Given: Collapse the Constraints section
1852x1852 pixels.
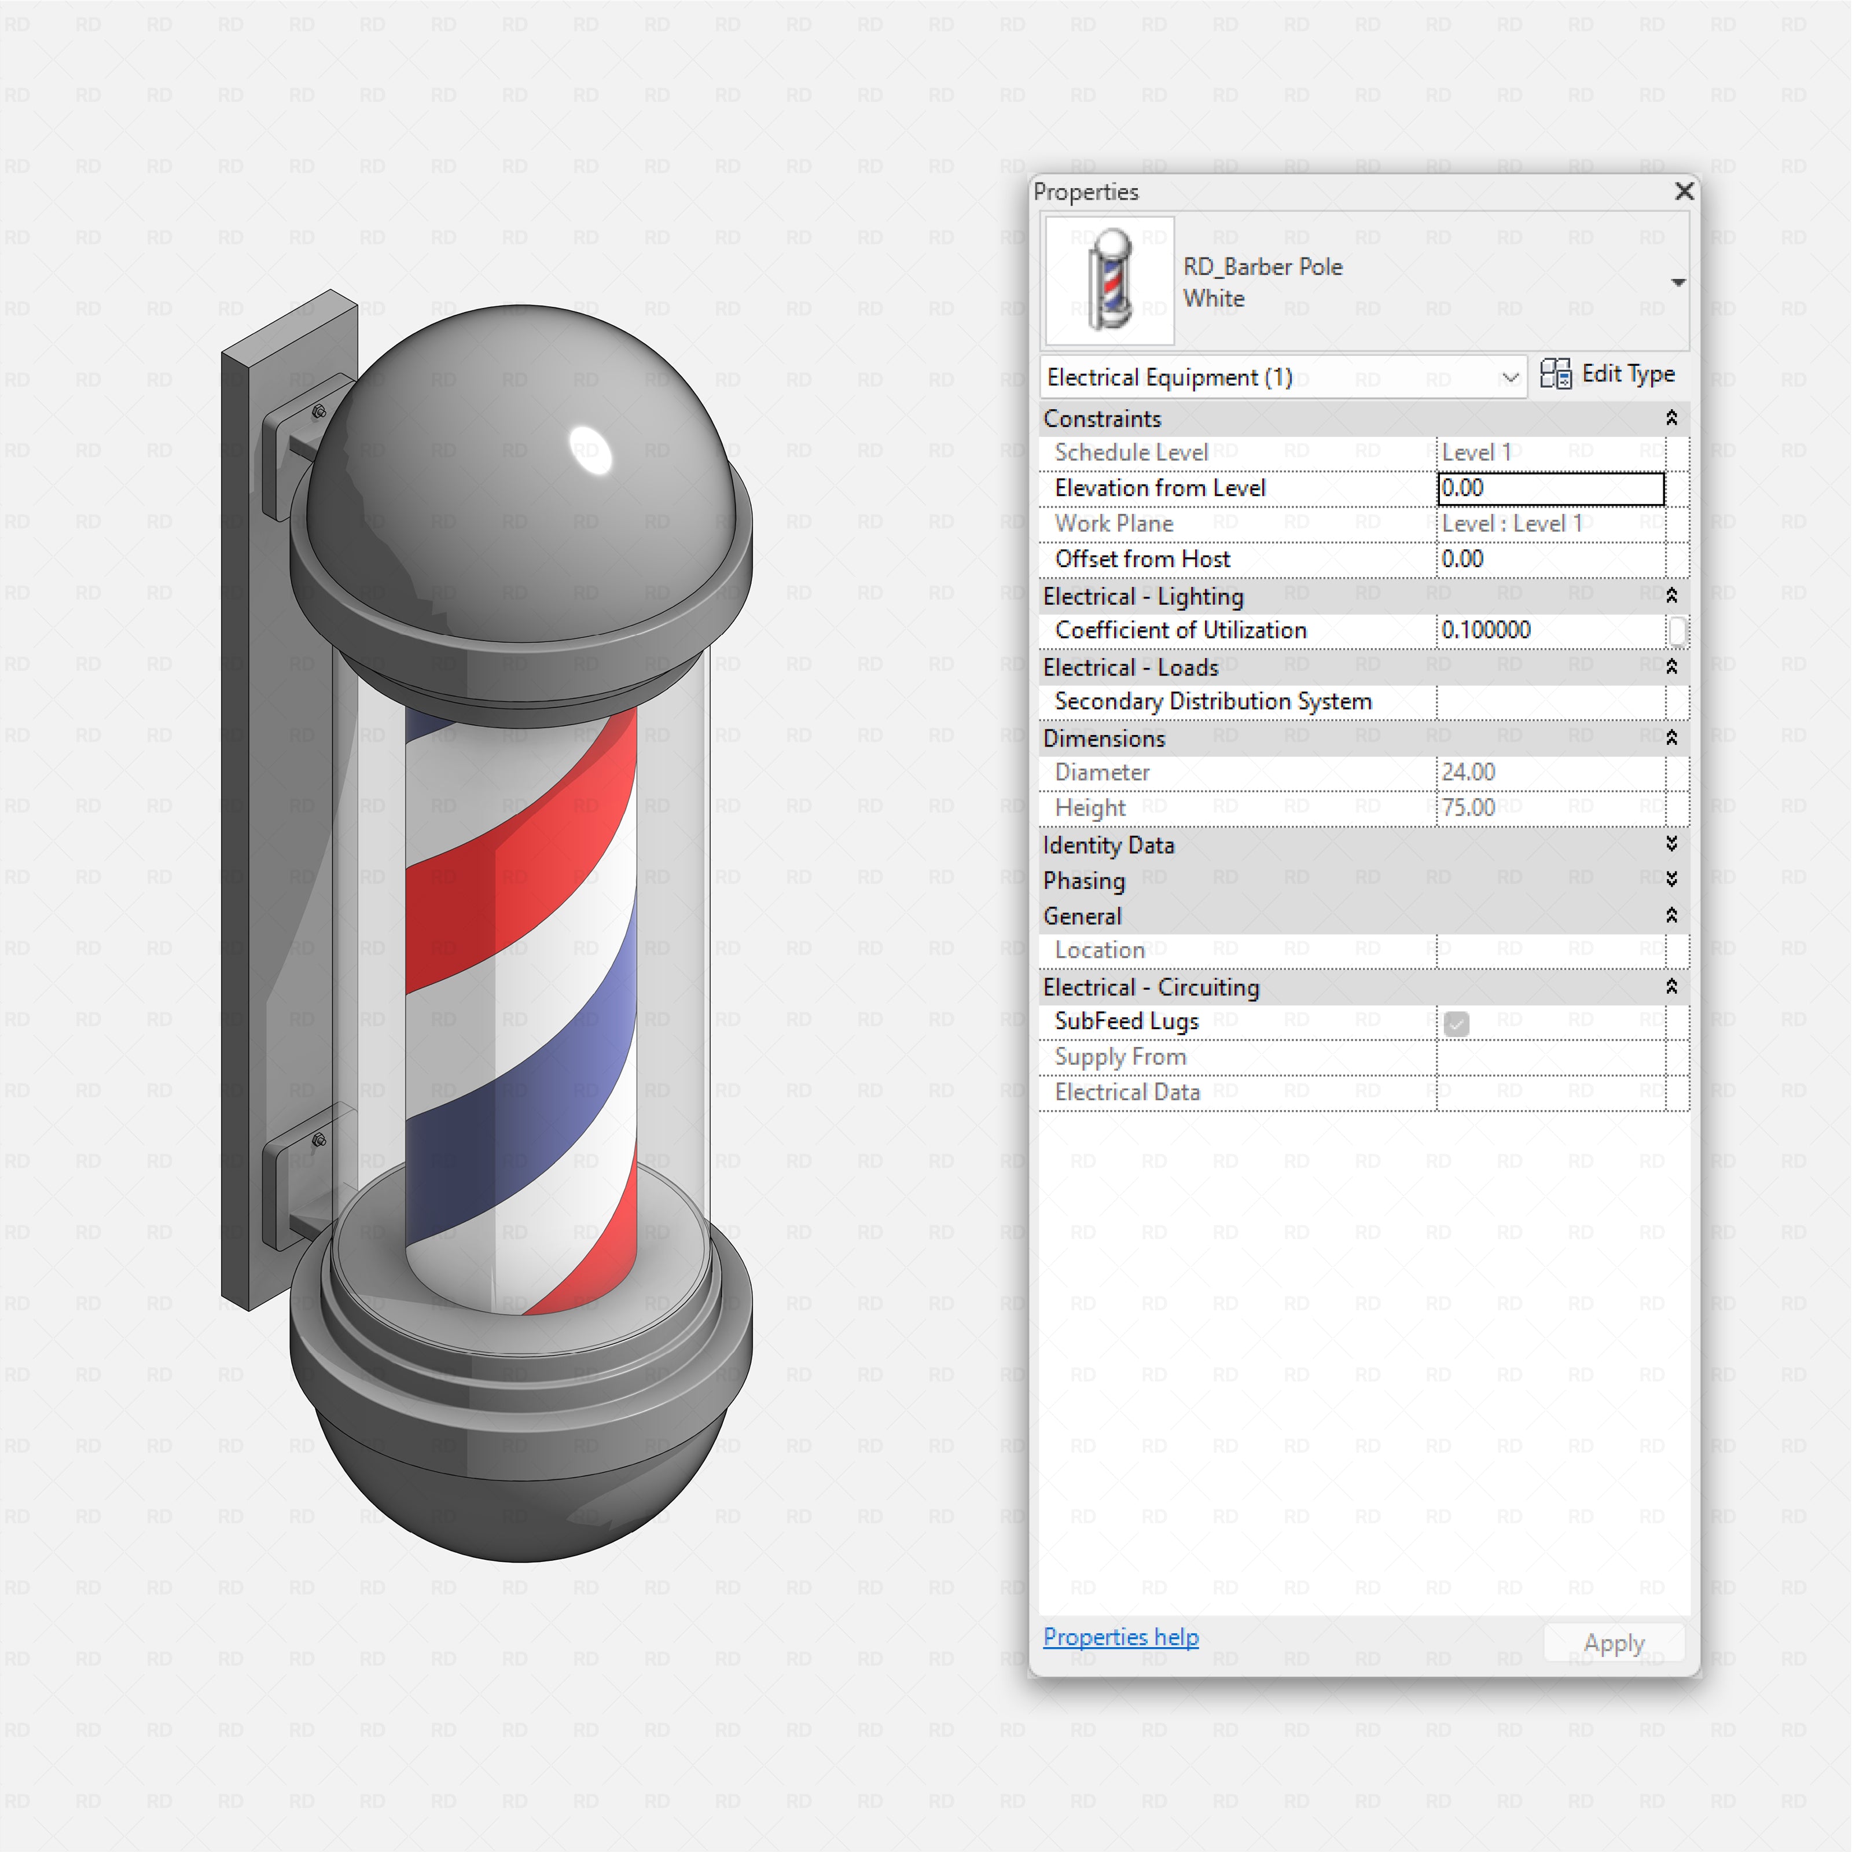Looking at the screenshot, I should (x=1672, y=417).
